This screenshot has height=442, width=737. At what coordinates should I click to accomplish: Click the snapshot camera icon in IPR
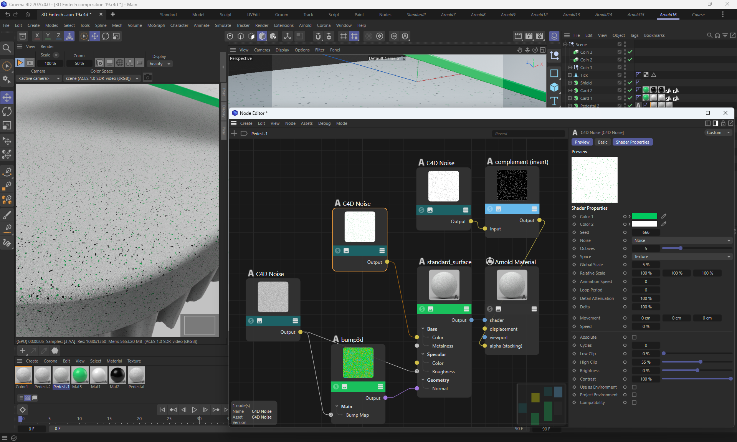tap(147, 78)
